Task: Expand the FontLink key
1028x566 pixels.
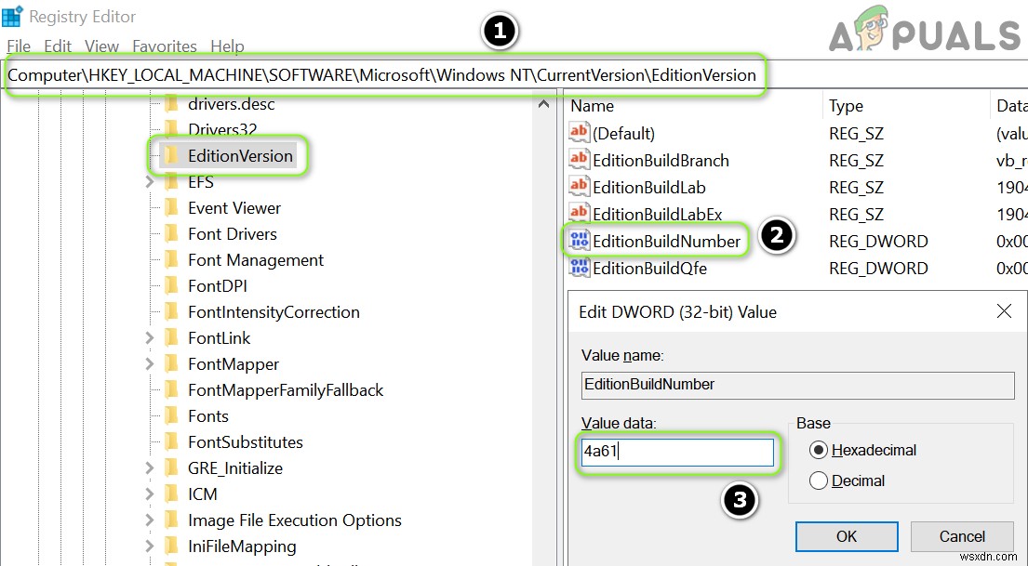Action: [149, 338]
